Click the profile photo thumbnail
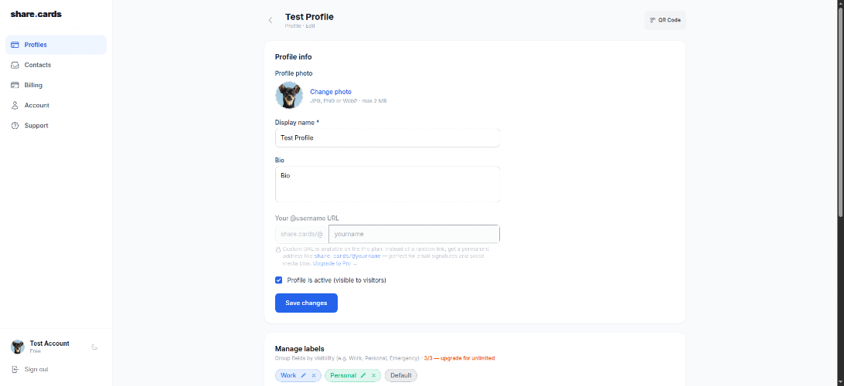 [289, 95]
